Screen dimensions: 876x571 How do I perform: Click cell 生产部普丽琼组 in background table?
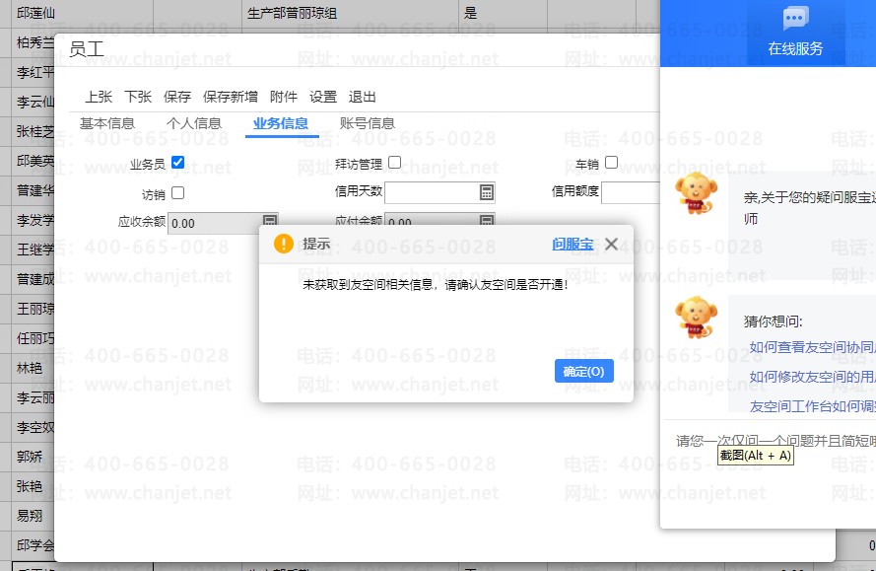click(x=293, y=13)
